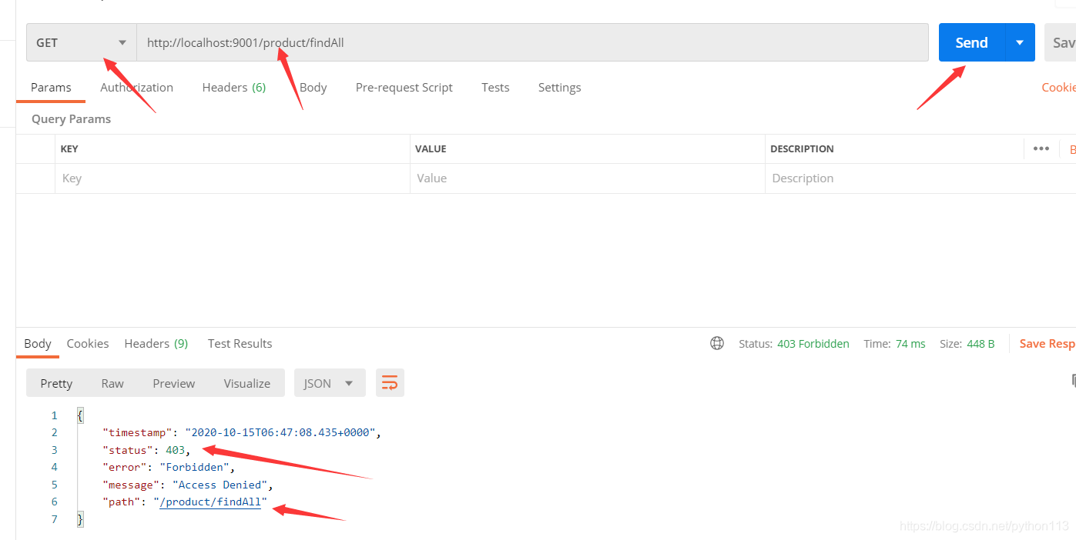Click the VALUE column header
Image resolution: width=1076 pixels, height=540 pixels.
431,149
